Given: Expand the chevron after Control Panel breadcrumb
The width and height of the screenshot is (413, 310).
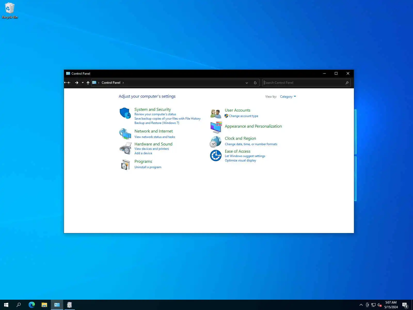Looking at the screenshot, I should click(123, 83).
